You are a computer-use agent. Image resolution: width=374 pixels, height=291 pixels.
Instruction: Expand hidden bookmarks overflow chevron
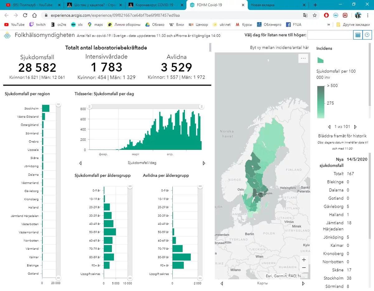coord(328,24)
